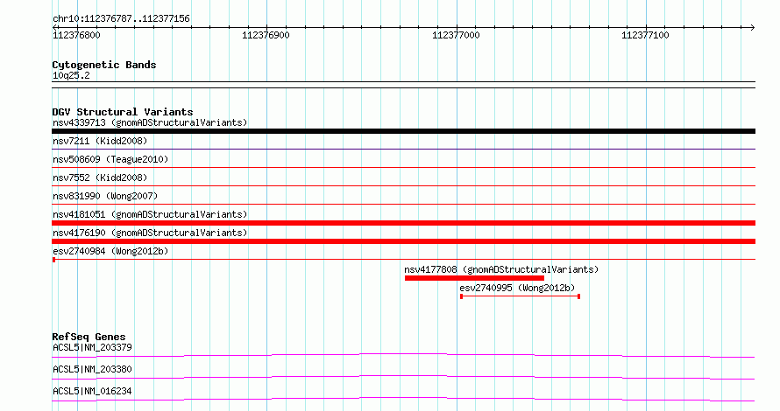This screenshot has width=780, height=411.
Task: Click the DGV Structural Variants track title
Action: point(123,112)
